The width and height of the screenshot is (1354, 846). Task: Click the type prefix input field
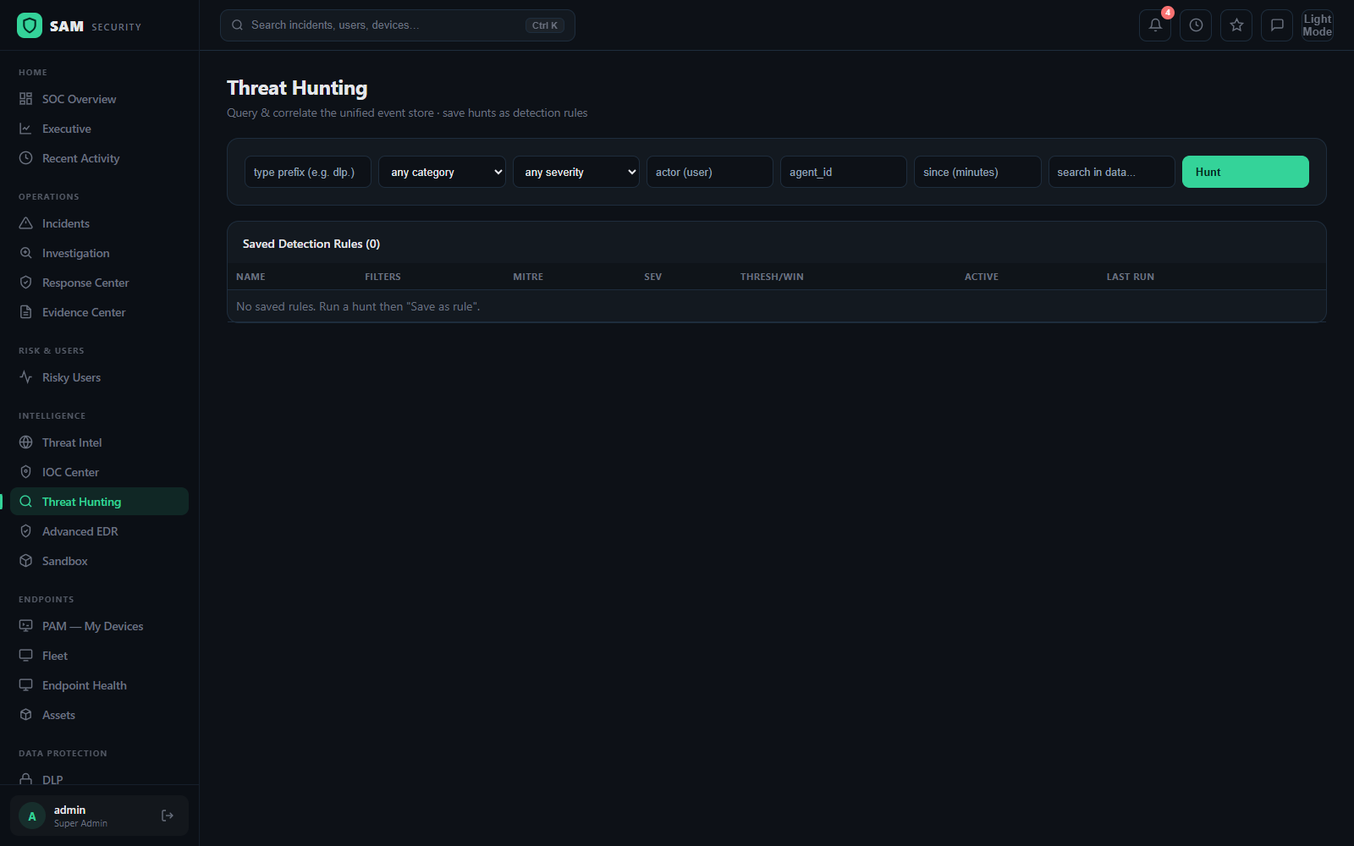[x=308, y=172]
